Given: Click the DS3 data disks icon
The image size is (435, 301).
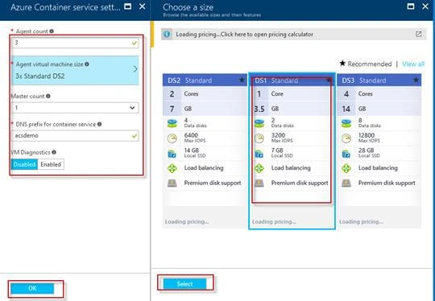Looking at the screenshot, I should point(346,123).
